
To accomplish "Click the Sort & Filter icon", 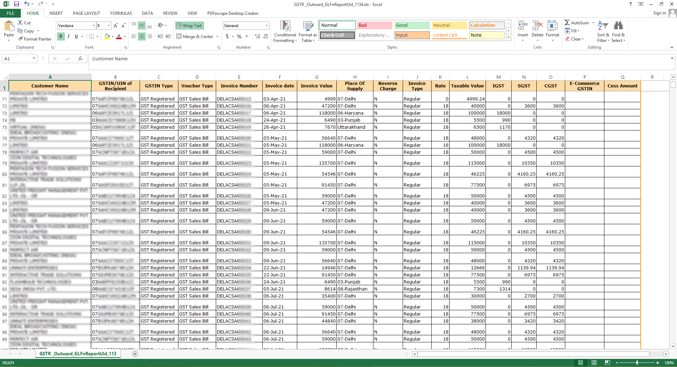I will coord(603,32).
